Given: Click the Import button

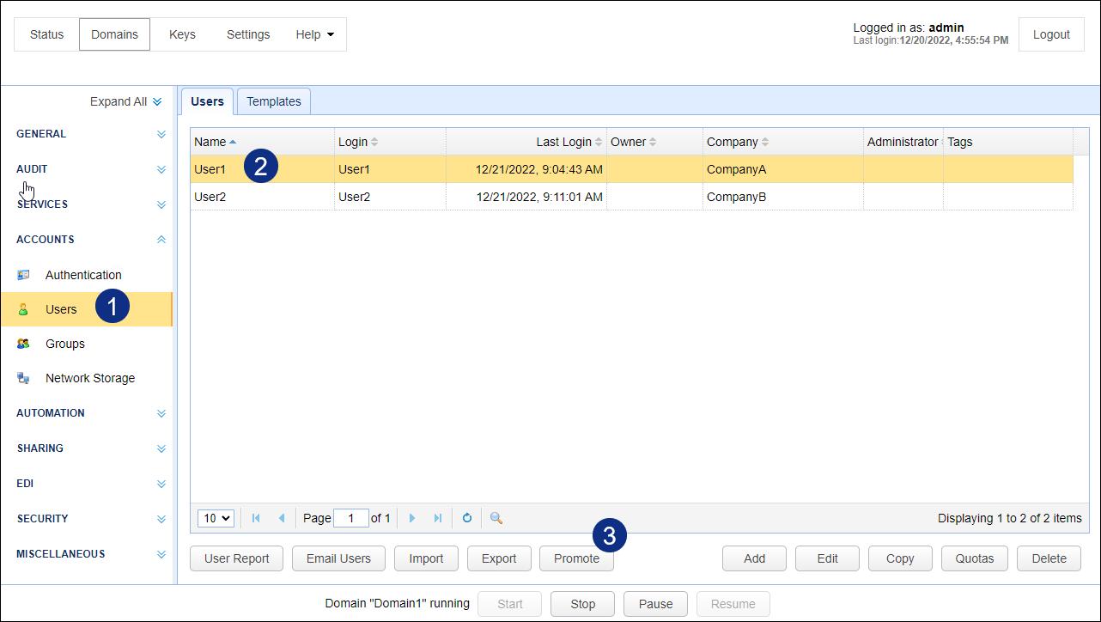Looking at the screenshot, I should click(x=426, y=558).
